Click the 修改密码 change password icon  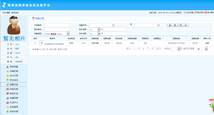pyautogui.click(x=195, y=13)
